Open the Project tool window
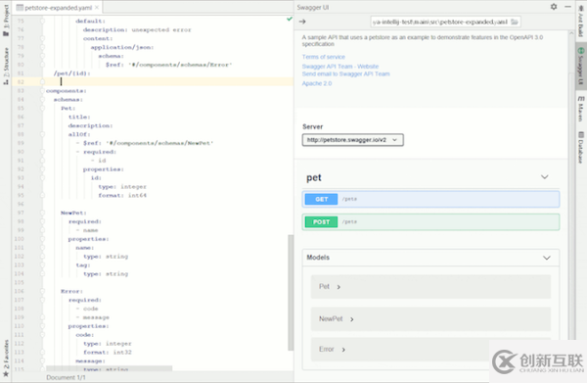This screenshot has width=587, height=383. tap(6, 20)
